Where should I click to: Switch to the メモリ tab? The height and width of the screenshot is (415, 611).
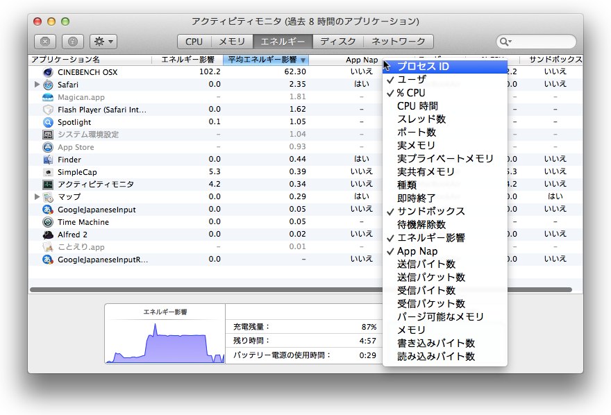[232, 41]
